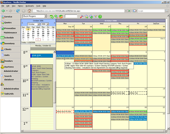The image size is (170, 134).
Task: Click the page vertical scrollbar down arrow
Action: pos(168,128)
